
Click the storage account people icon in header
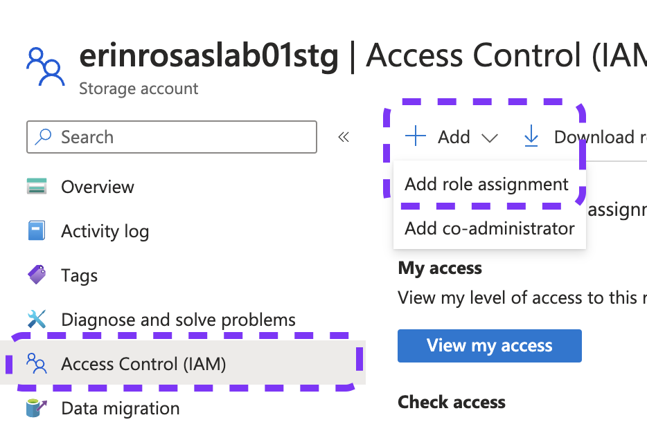point(44,63)
